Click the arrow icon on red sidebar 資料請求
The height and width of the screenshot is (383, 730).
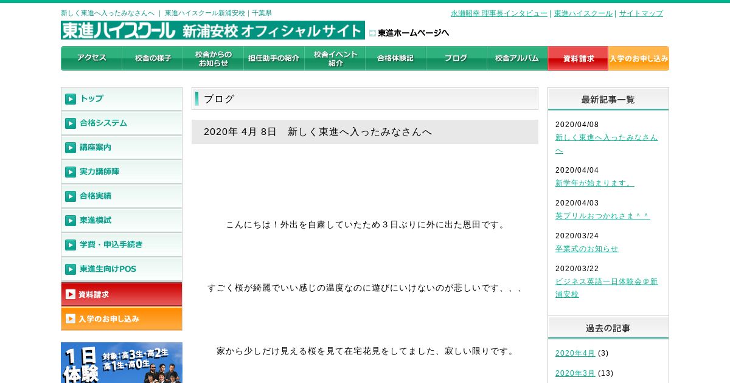71,294
